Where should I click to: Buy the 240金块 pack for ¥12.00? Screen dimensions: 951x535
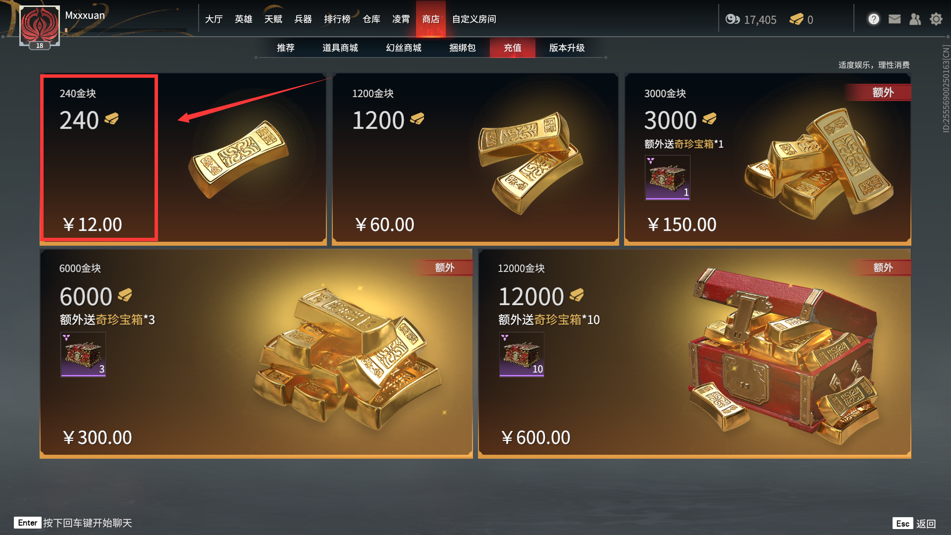click(183, 159)
